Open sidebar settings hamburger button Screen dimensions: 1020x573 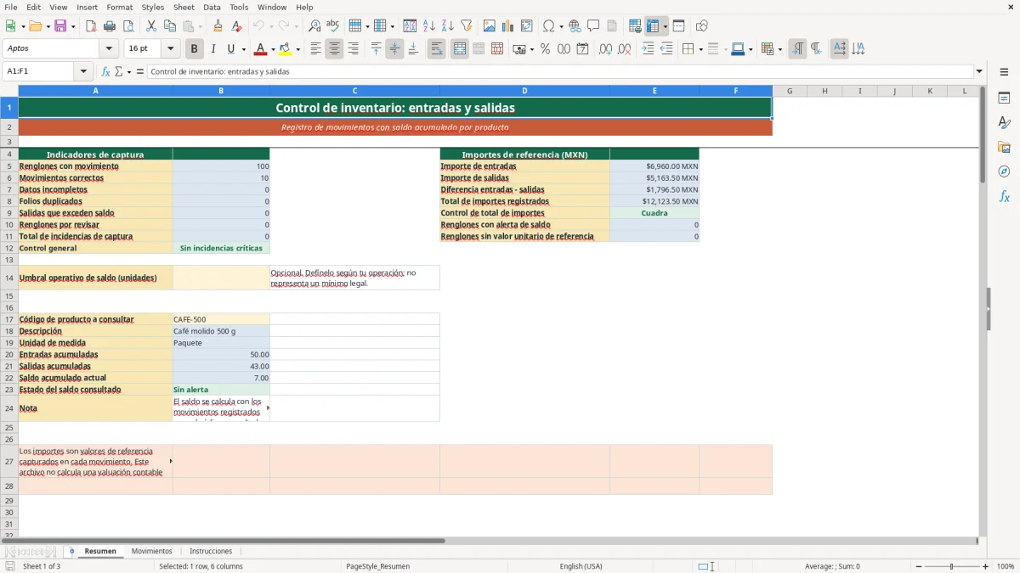click(1004, 71)
